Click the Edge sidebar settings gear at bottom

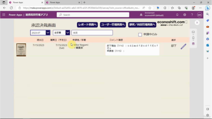coord(208,115)
